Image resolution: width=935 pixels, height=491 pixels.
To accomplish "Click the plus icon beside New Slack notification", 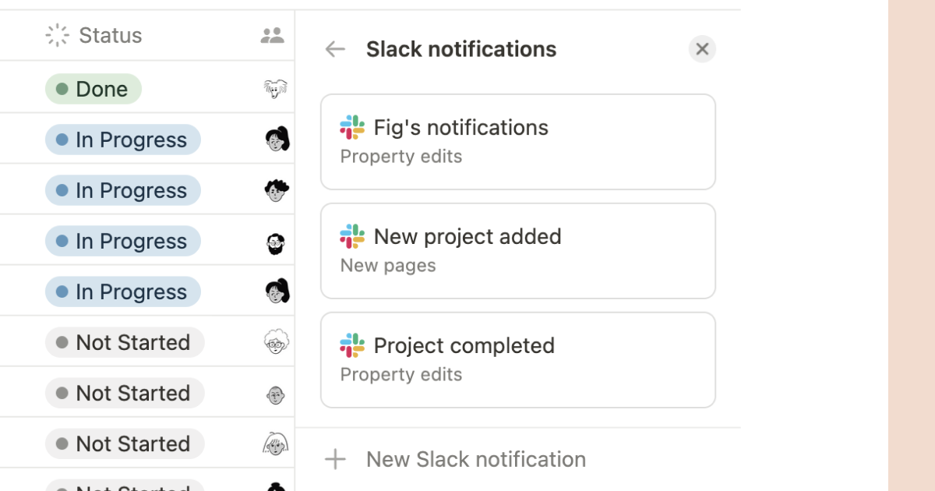I will pos(334,459).
